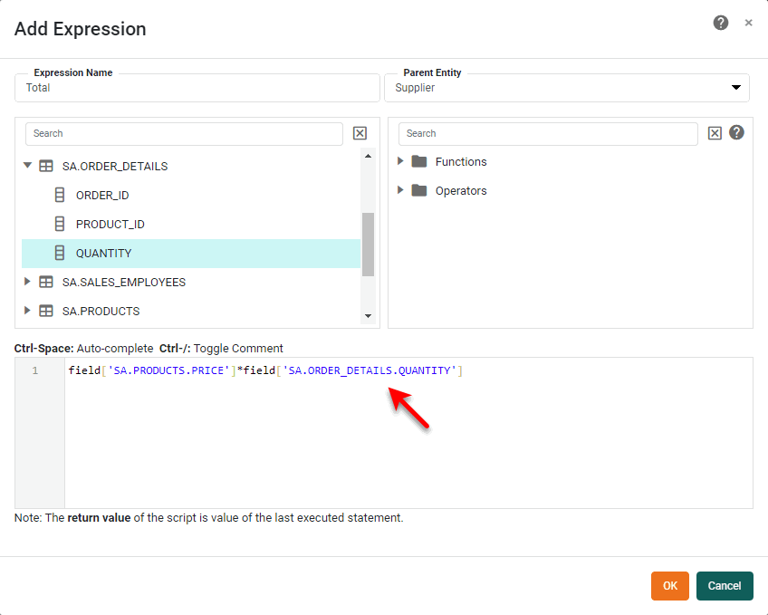The width and height of the screenshot is (768, 615).
Task: Collapse the SA.ORDER_DETAILS table
Action: click(27, 166)
